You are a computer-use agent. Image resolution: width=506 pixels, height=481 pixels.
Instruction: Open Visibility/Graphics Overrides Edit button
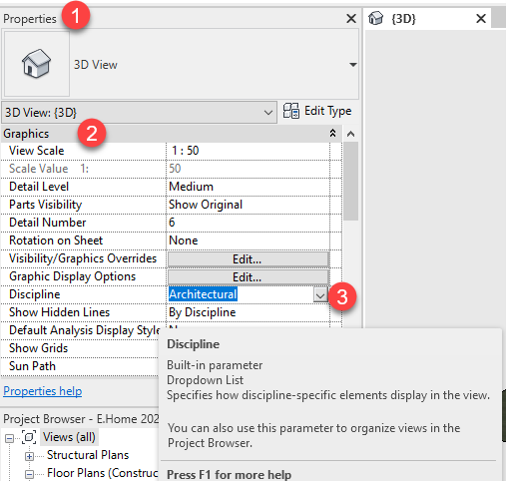click(x=248, y=259)
